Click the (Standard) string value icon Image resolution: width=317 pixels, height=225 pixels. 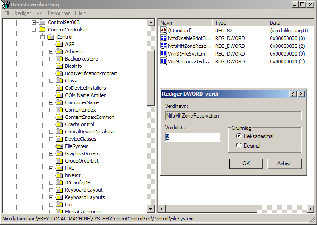[x=164, y=31]
